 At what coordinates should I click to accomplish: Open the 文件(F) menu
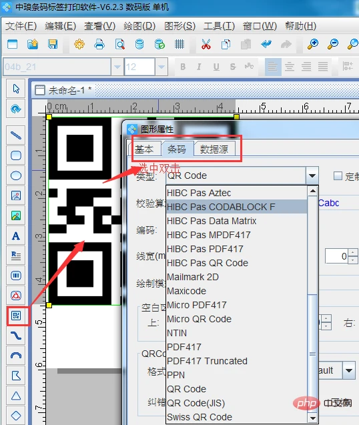tap(21, 26)
